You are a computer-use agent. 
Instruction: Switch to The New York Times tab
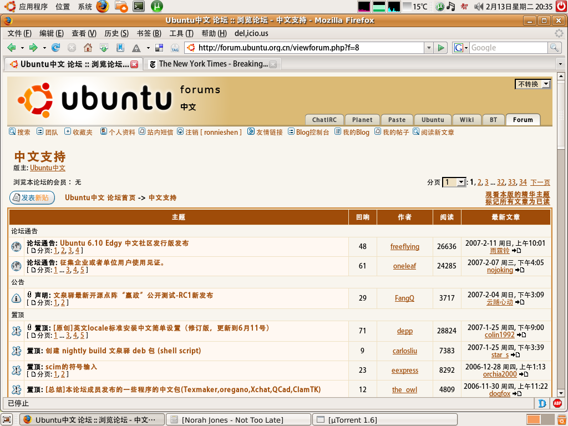pyautogui.click(x=212, y=64)
